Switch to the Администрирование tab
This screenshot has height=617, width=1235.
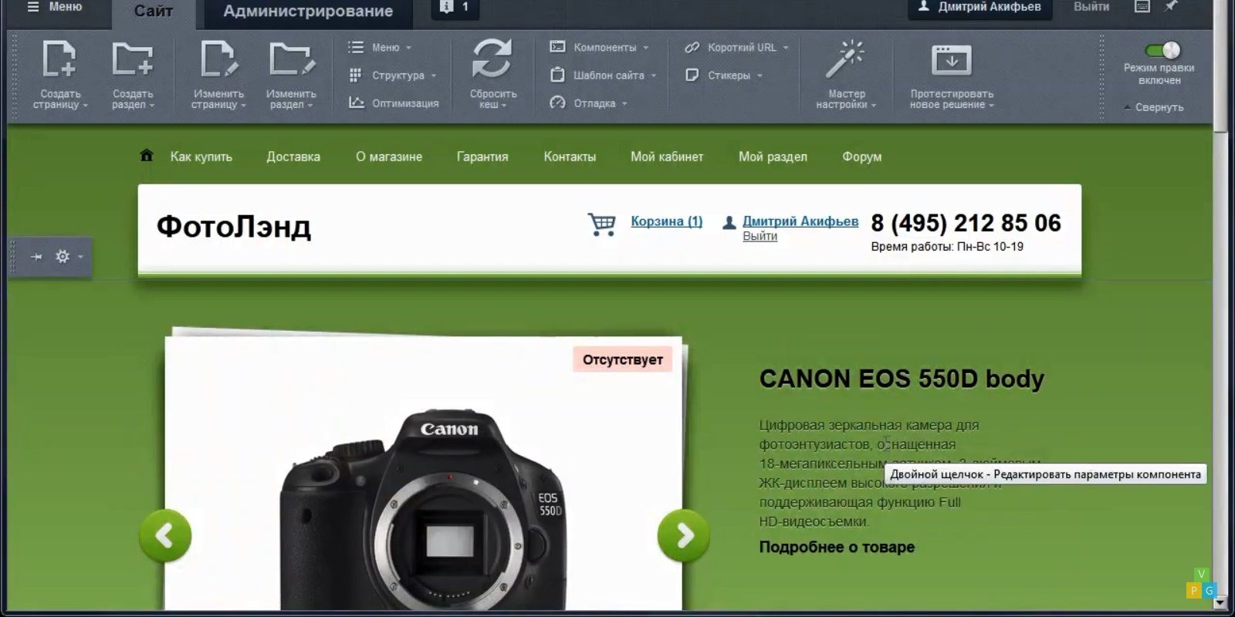coord(308,11)
